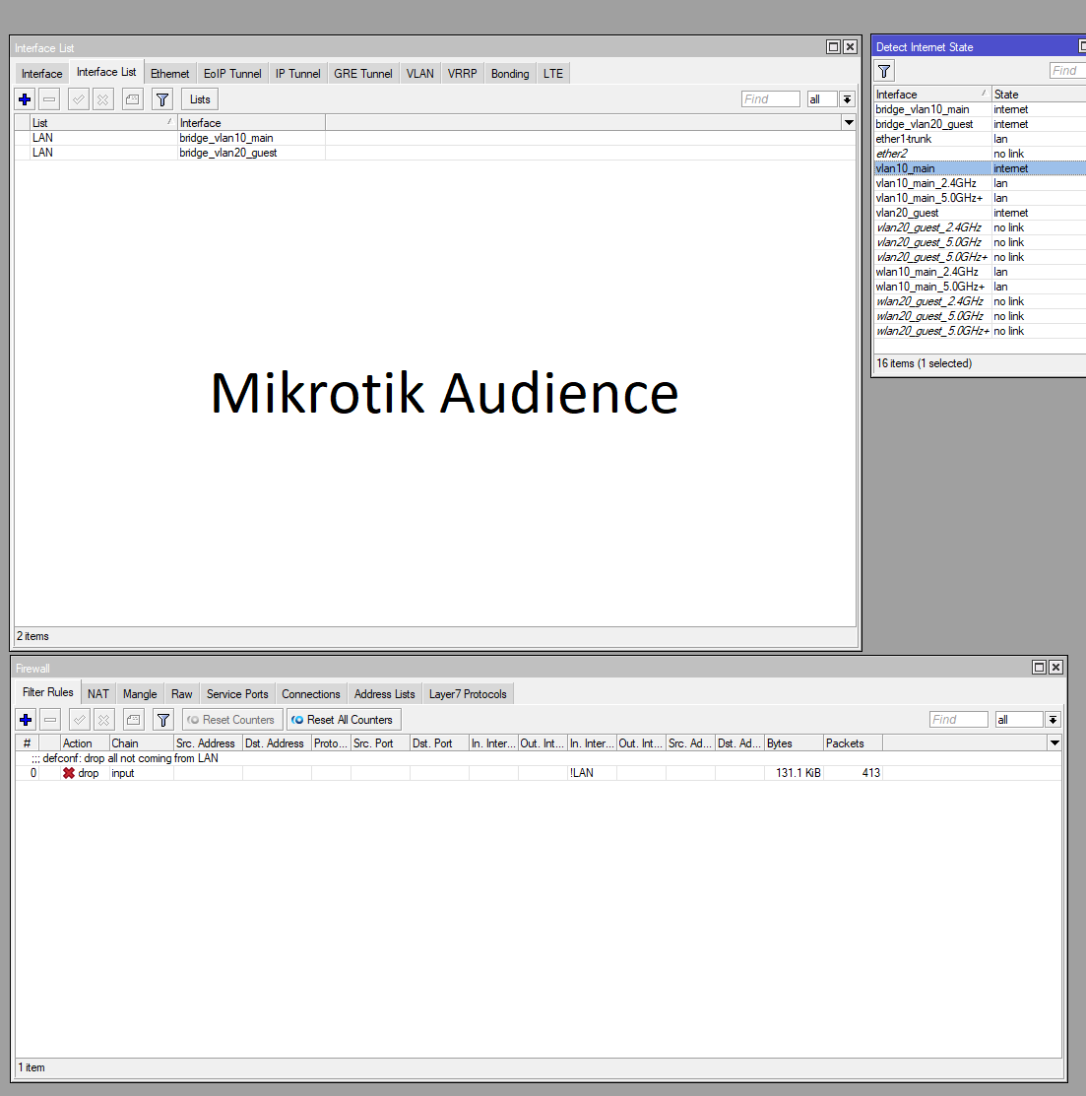Switch to the Raw tab
The height and width of the screenshot is (1096, 1086).
(x=182, y=694)
